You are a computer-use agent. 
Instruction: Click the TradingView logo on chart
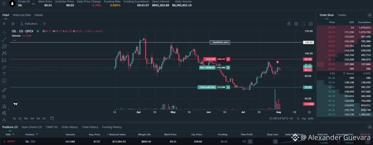[16, 104]
